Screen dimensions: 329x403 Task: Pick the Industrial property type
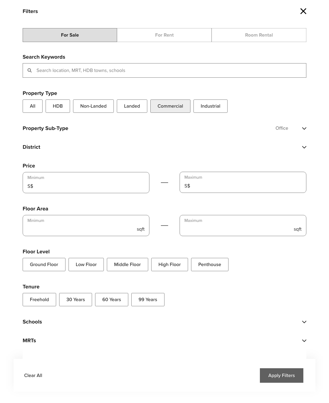(x=210, y=106)
